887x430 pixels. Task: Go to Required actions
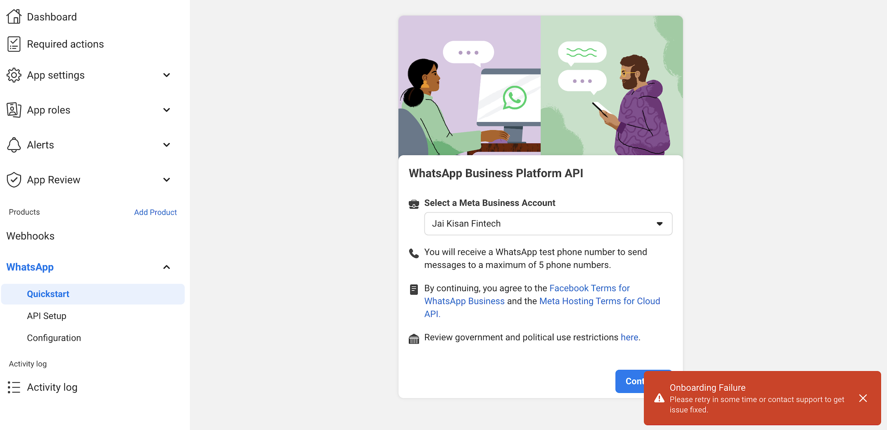click(x=66, y=44)
